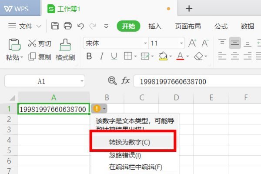Image resolution: width=261 pixels, height=174 pixels.
Task: Select row 4 header
Action: click(9, 140)
